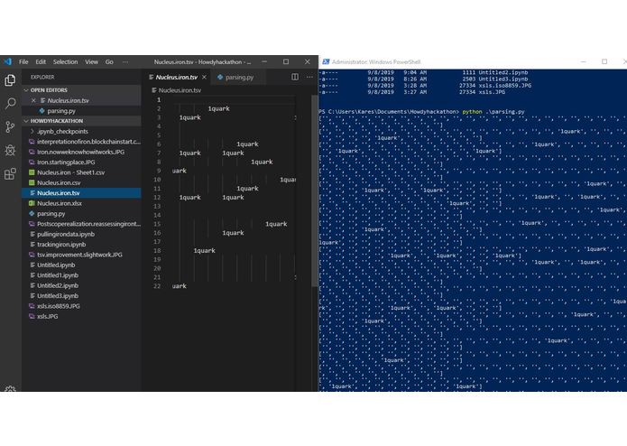Screen dimensions: 627x446
Task: Click the EXPLORER panel header
Action: (x=42, y=78)
